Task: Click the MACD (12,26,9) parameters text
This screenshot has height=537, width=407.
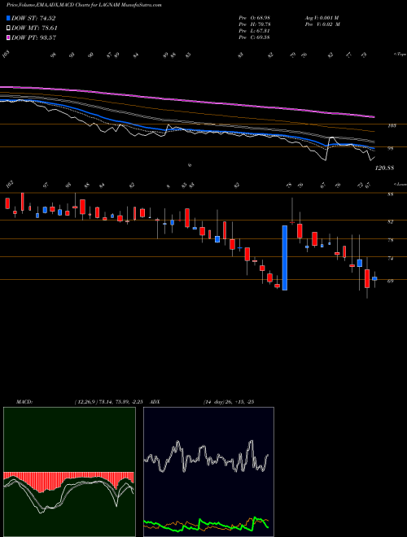Action: [111, 402]
